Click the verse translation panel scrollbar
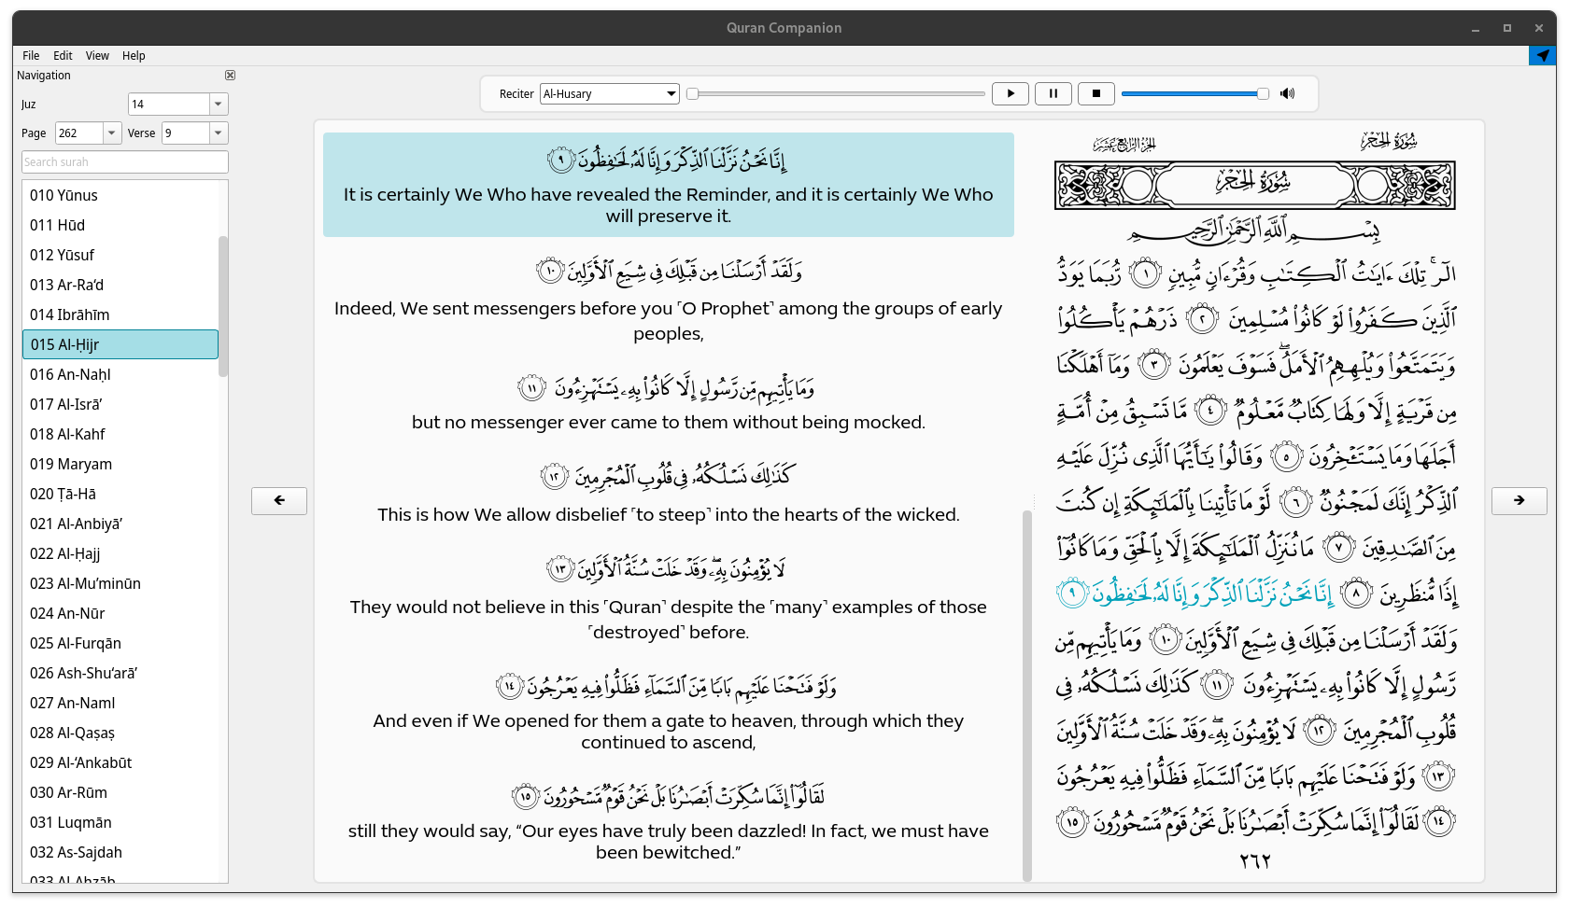 point(1027,695)
